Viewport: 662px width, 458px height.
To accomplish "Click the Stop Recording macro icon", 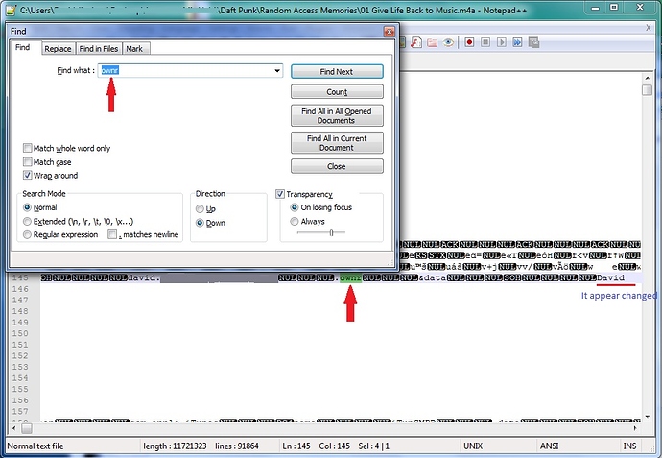I will pos(485,42).
